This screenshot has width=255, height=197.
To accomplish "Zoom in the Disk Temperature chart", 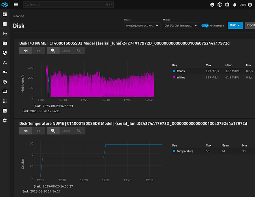I will [x=79, y=131].
